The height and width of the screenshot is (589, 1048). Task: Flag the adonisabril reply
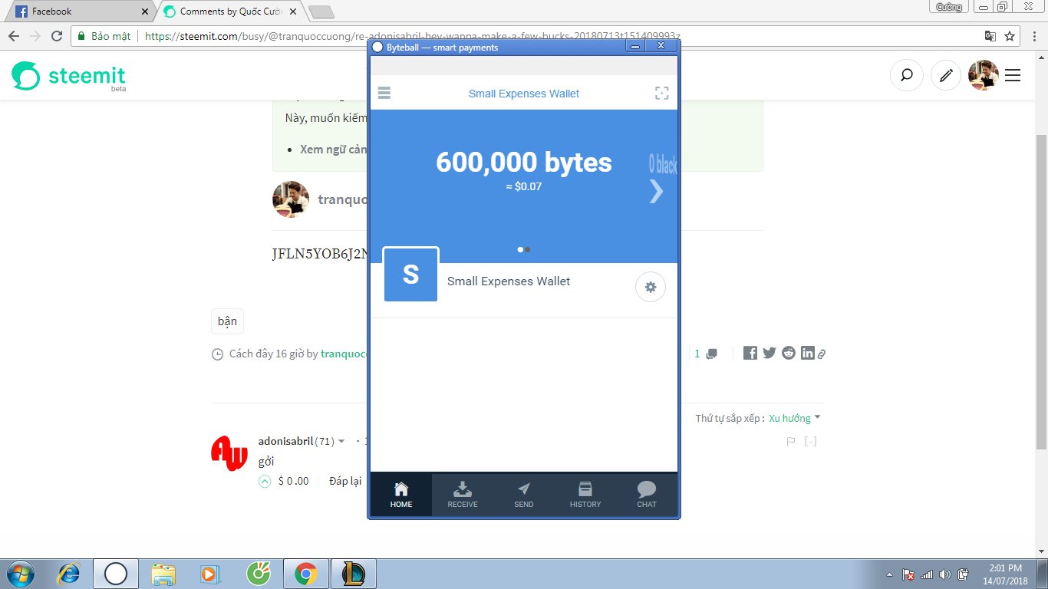(791, 441)
